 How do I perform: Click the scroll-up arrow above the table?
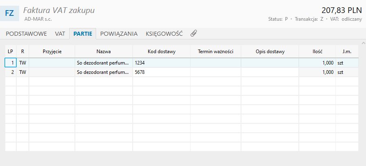tap(362, 43)
